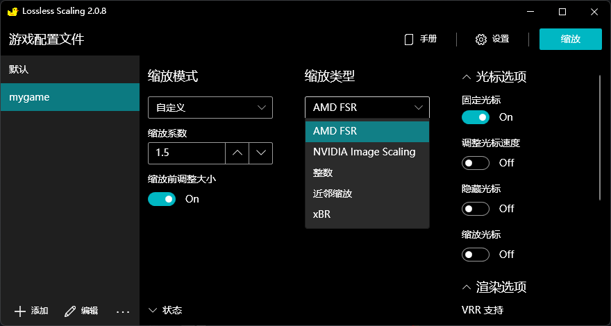Click the teal 缩放 button
Viewport: 611px width, 326px height.
click(570, 39)
